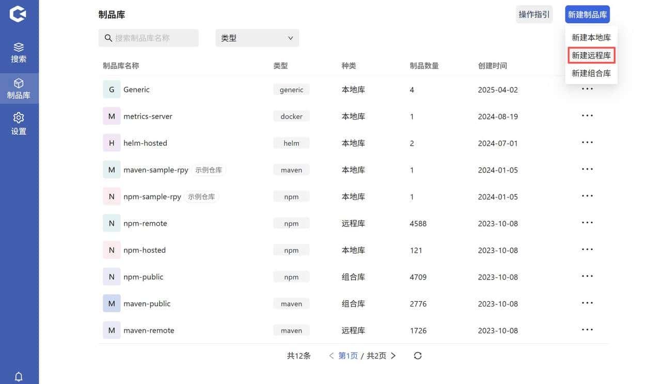Choose 新建本地库 in the dropdown menu
The width and height of the screenshot is (661, 384).
coord(591,37)
